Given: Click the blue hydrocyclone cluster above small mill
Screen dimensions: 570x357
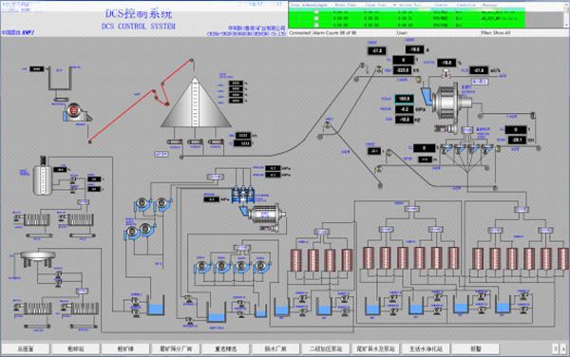Looking at the screenshot, I should 243,195.
